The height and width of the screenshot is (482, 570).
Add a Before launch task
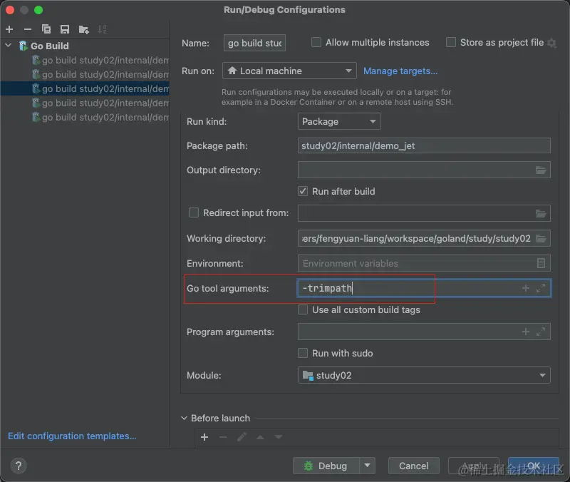click(204, 437)
